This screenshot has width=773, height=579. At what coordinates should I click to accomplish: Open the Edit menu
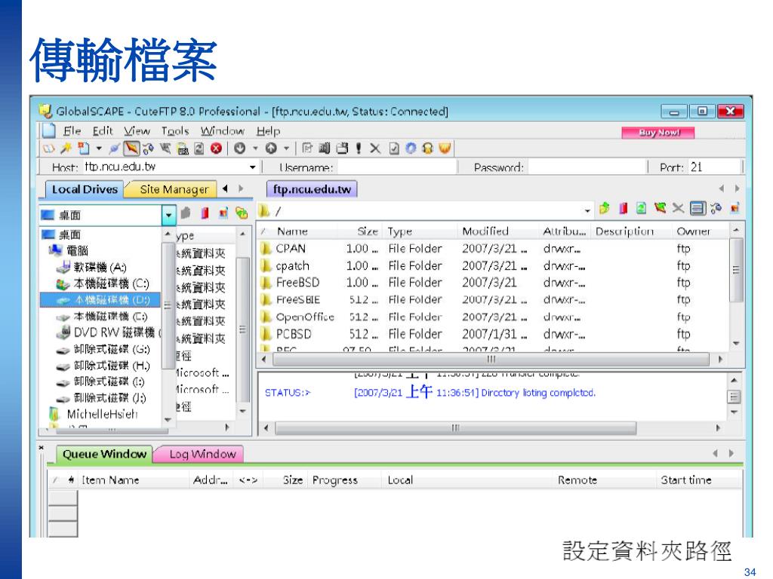pos(103,131)
